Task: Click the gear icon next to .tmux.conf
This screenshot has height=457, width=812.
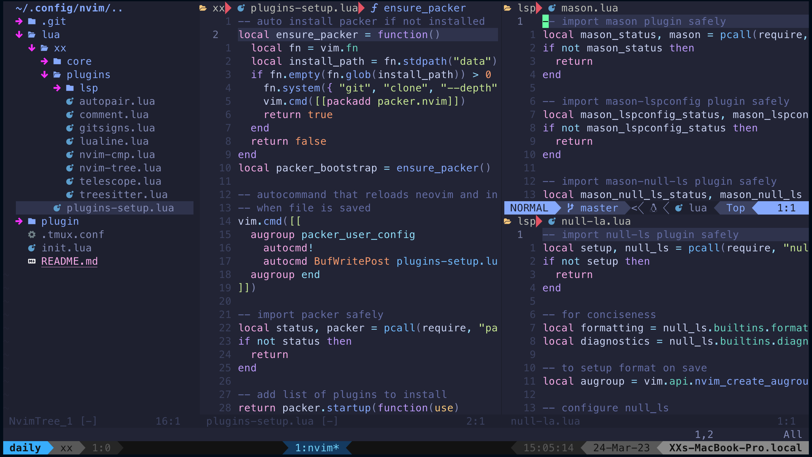Action: click(32, 235)
